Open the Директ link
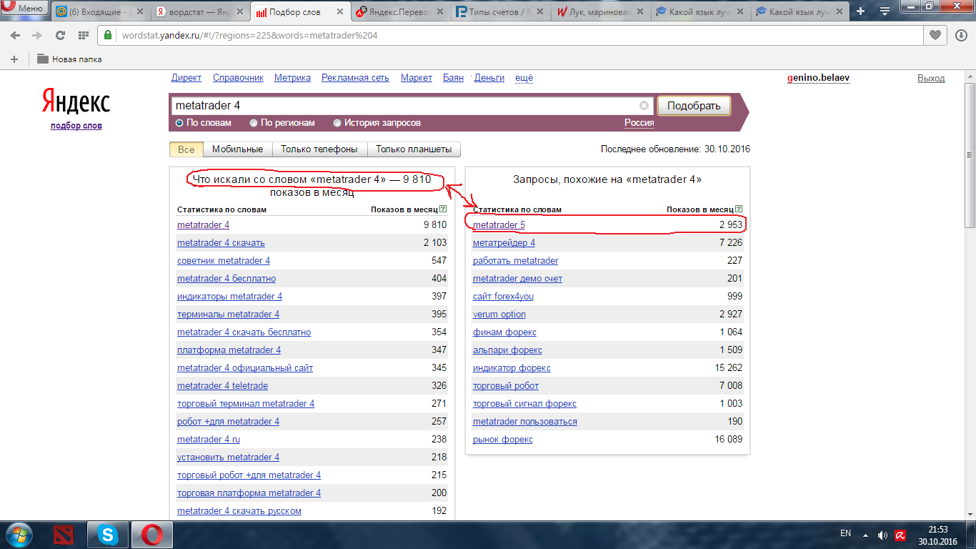 (186, 78)
